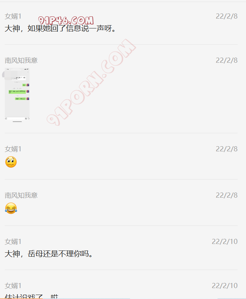Open the chat screenshot thumbnail from 南风知我意
Image resolution: width=246 pixels, height=299 pixels.
[17, 95]
